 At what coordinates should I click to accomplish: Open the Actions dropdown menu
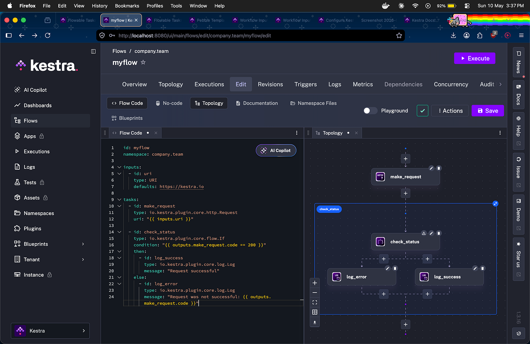pyautogui.click(x=450, y=111)
